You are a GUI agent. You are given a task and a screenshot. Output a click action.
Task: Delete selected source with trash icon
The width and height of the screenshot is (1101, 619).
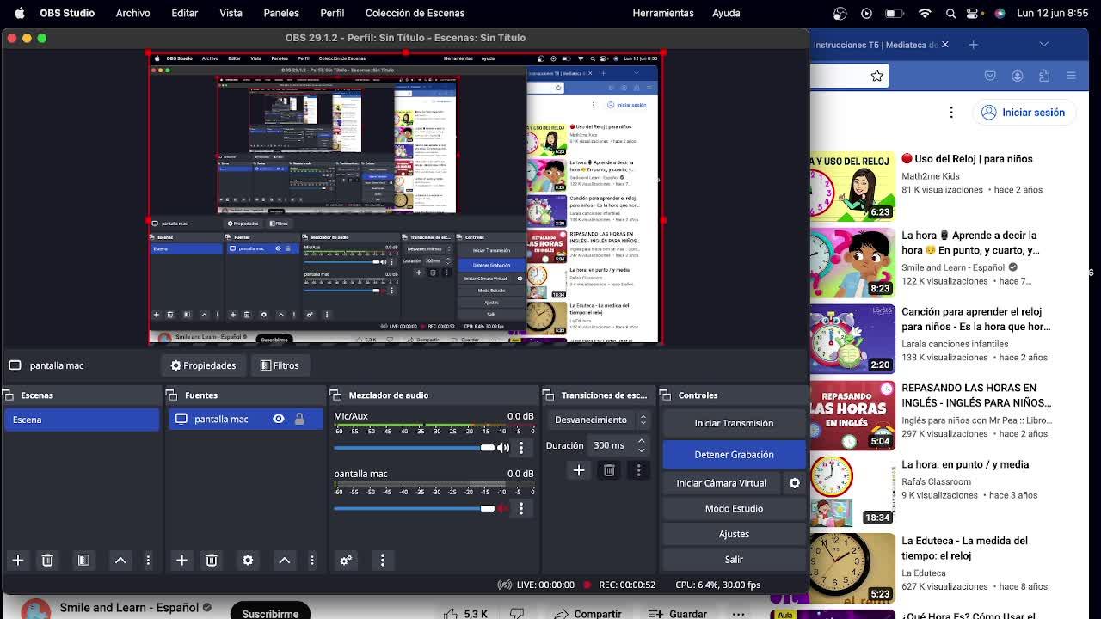point(212,560)
